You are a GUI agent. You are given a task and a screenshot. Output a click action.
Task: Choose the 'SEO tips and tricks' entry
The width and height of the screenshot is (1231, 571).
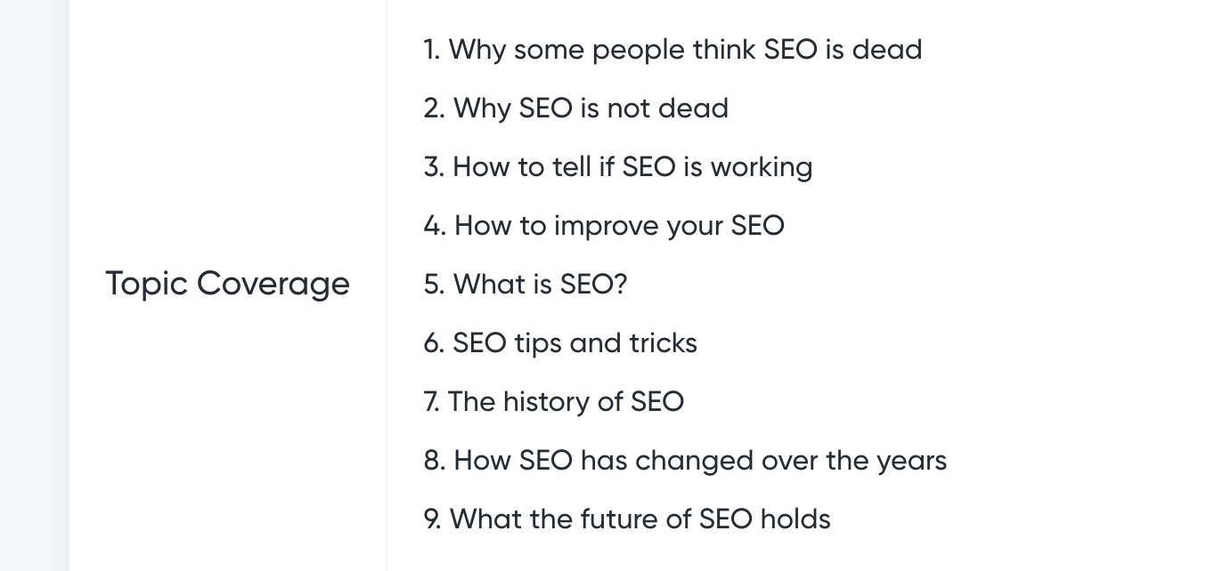(x=575, y=342)
